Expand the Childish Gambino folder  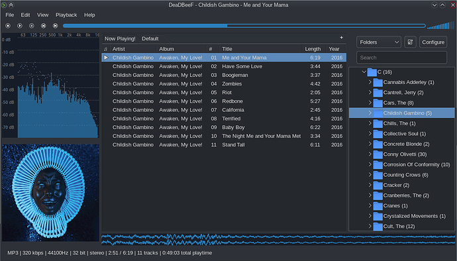(x=370, y=113)
